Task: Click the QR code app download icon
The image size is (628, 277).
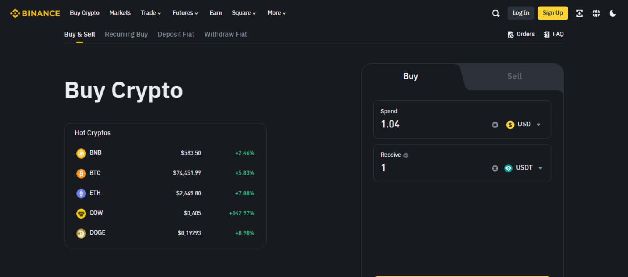Action: 579,13
